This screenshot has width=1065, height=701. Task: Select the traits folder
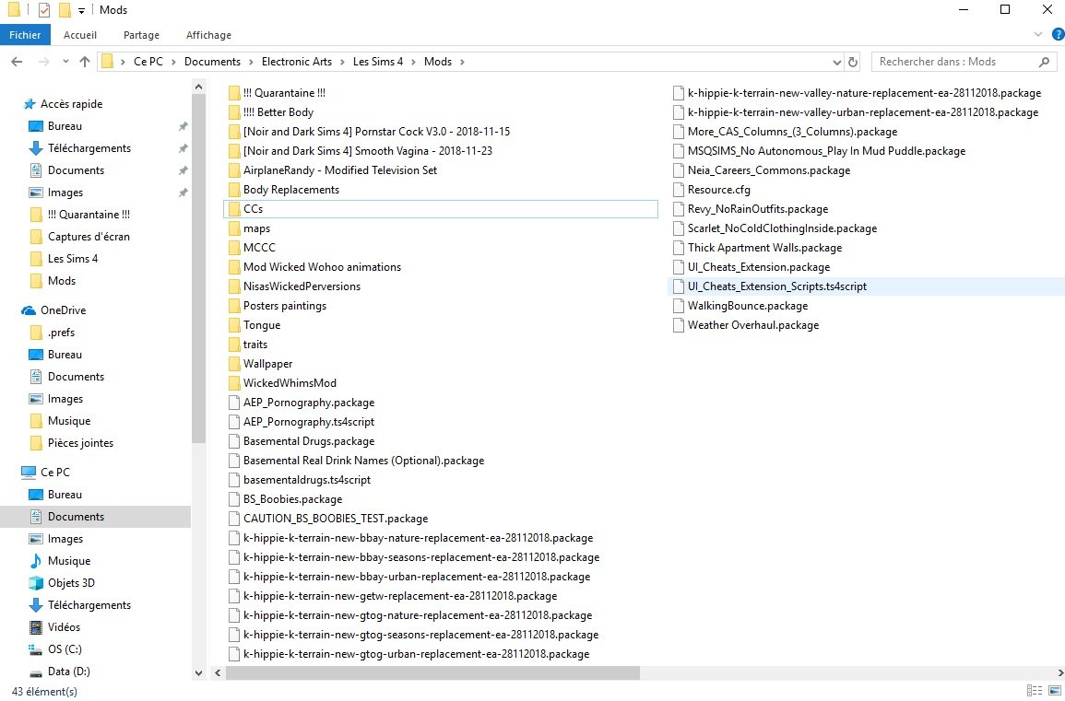tap(254, 345)
